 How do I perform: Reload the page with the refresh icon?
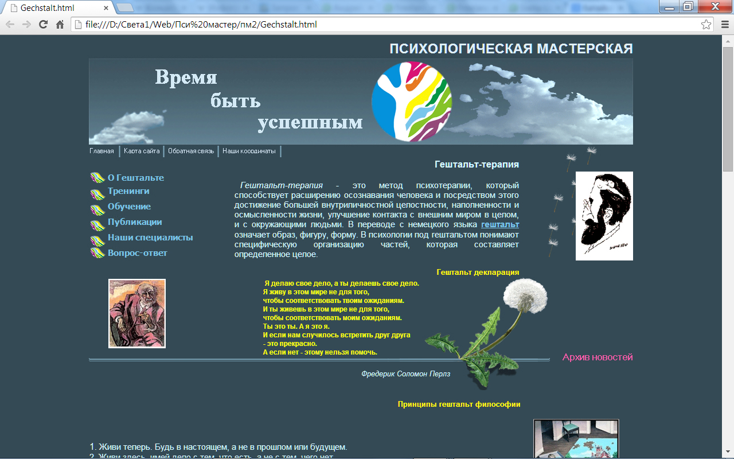43,25
